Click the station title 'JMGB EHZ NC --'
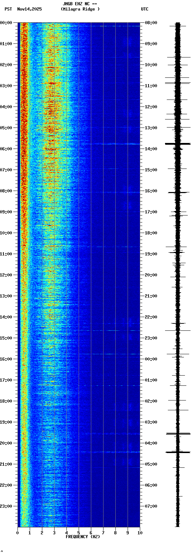Image resolution: width=193 pixels, height=555 pixels. pyautogui.click(x=80, y=4)
